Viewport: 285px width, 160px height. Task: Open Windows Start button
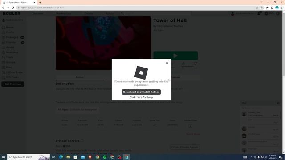click(4, 157)
